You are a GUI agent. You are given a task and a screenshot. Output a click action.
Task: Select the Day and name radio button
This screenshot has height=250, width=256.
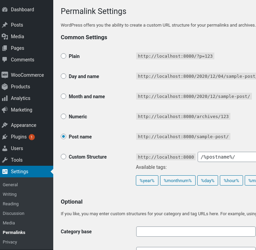click(x=63, y=76)
